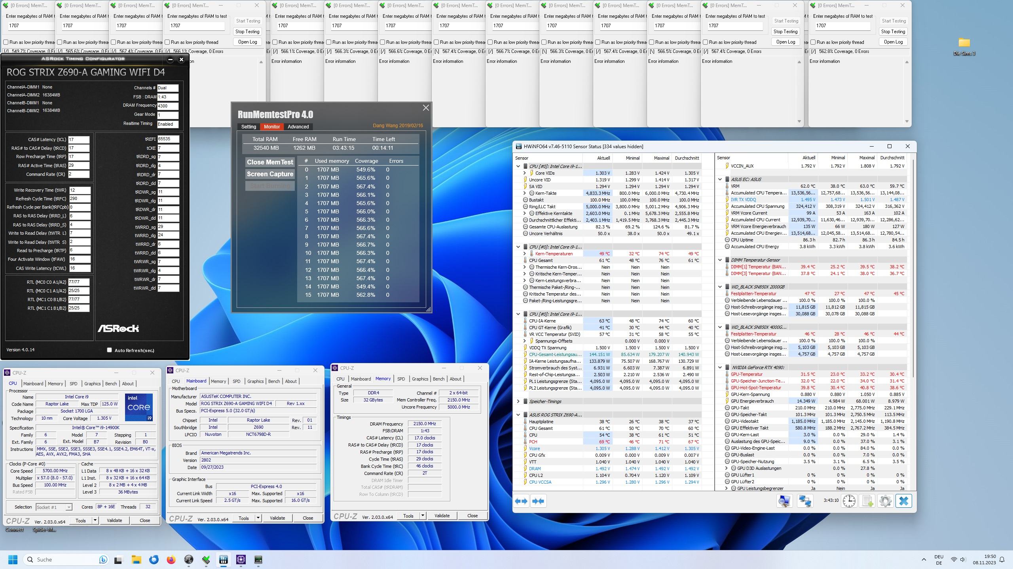
Task: Click HWiNFO sensor summary monitor icon
Action: pyautogui.click(x=784, y=501)
